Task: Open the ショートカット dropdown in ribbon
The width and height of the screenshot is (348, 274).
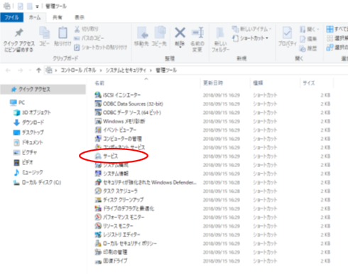Action: pos(250,38)
